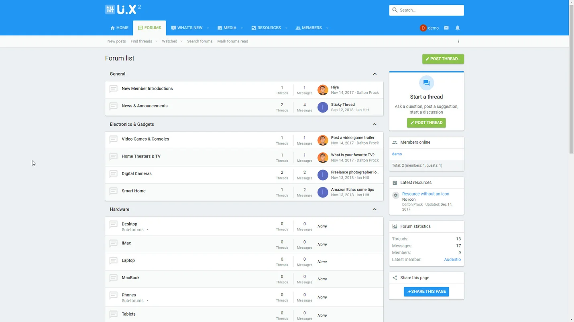
Task: Open latest member Audentio profile
Action: pos(452,260)
